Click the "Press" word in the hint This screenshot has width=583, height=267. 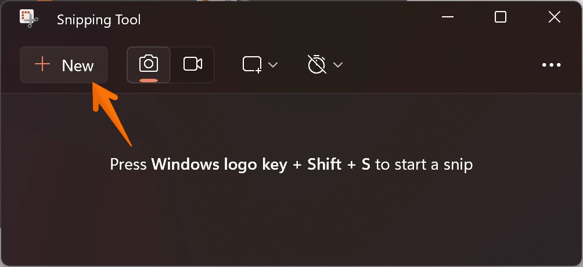[128, 165]
